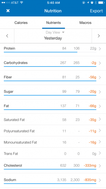
Task: Open Sugar details chevron
Action: point(100,92)
